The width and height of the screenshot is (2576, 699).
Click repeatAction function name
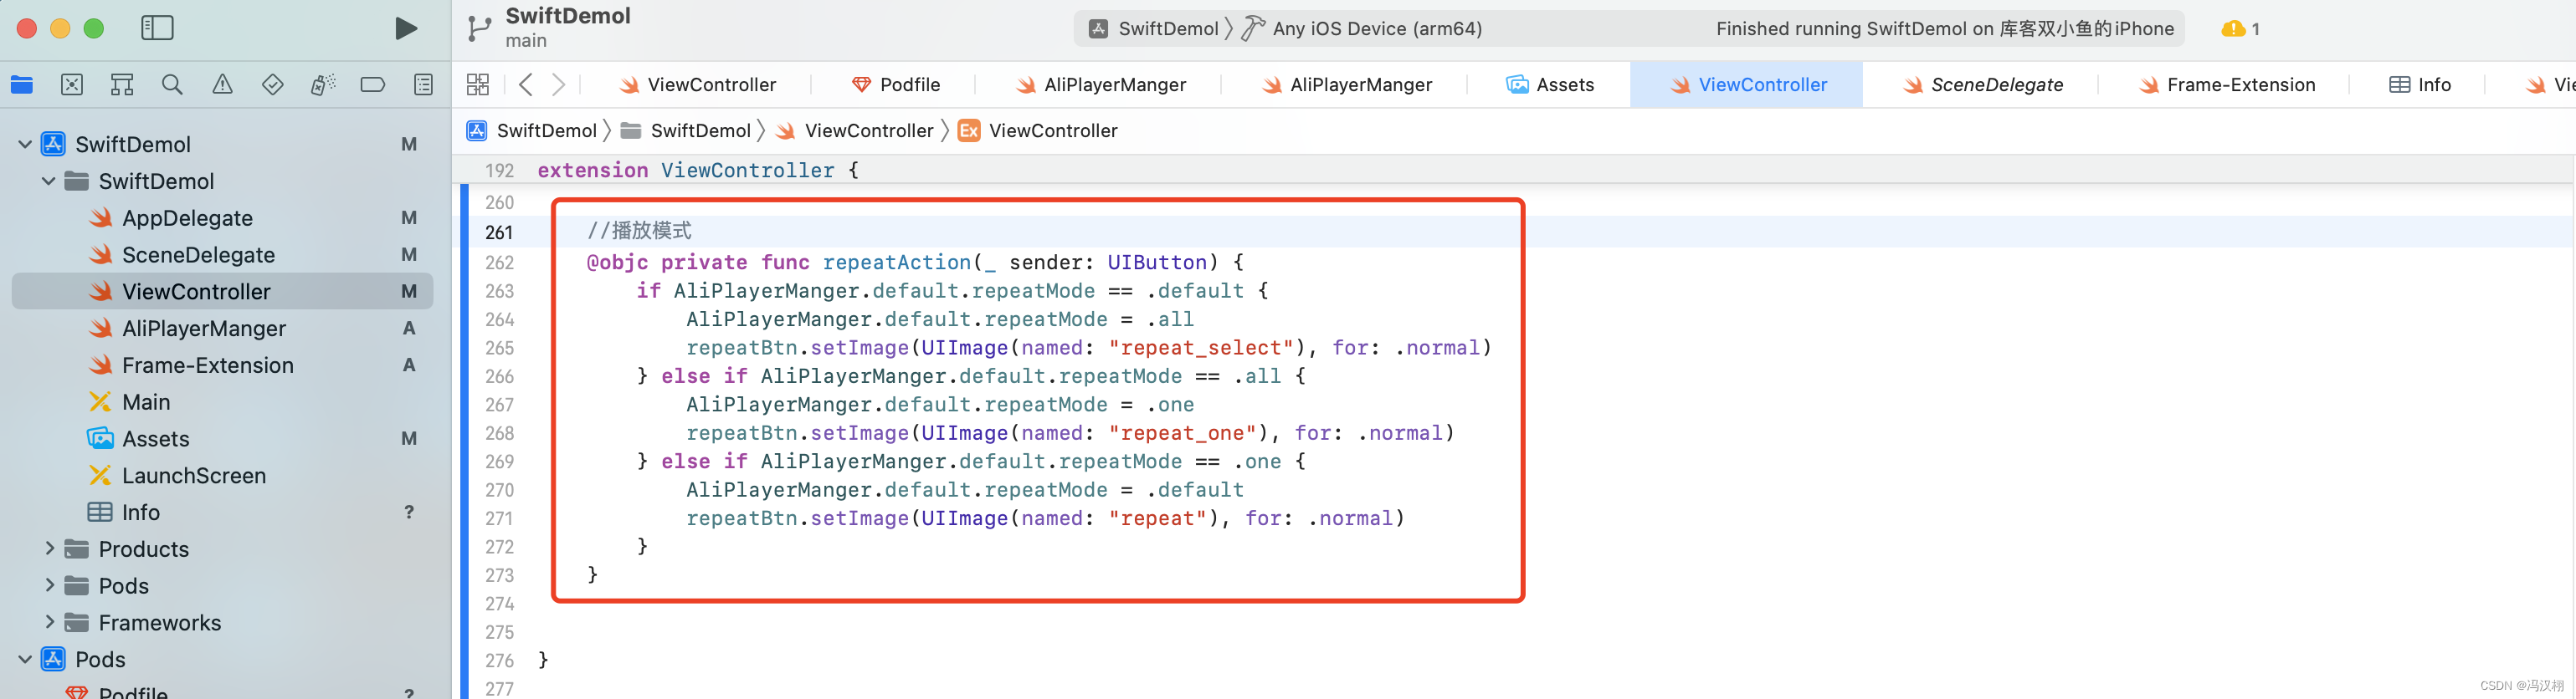pos(897,263)
